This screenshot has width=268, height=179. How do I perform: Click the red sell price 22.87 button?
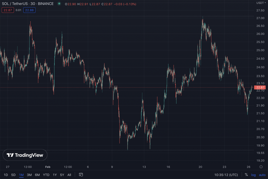coord(8,10)
